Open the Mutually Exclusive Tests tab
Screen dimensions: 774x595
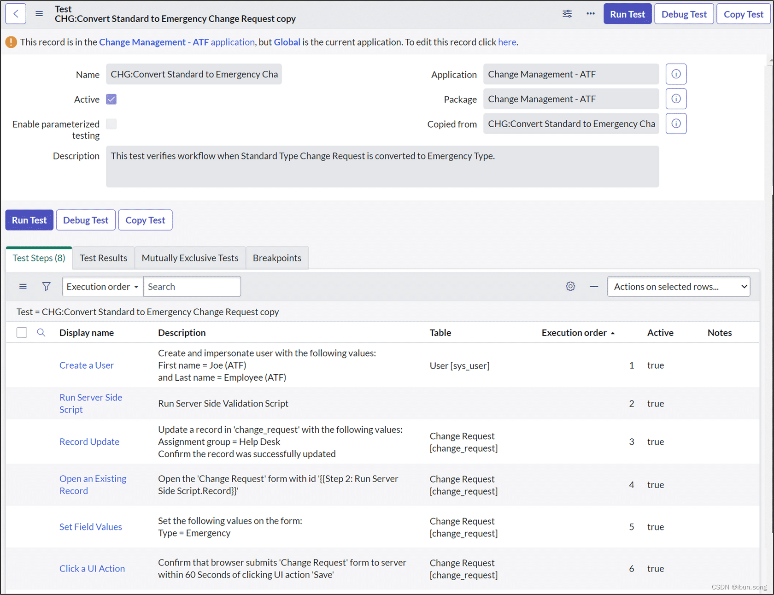coord(190,258)
